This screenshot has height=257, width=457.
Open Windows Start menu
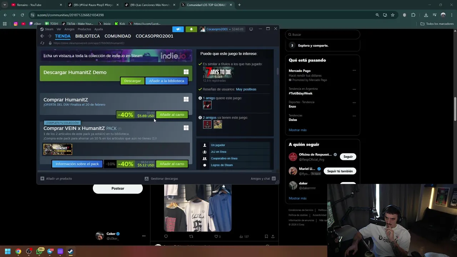[7, 251]
